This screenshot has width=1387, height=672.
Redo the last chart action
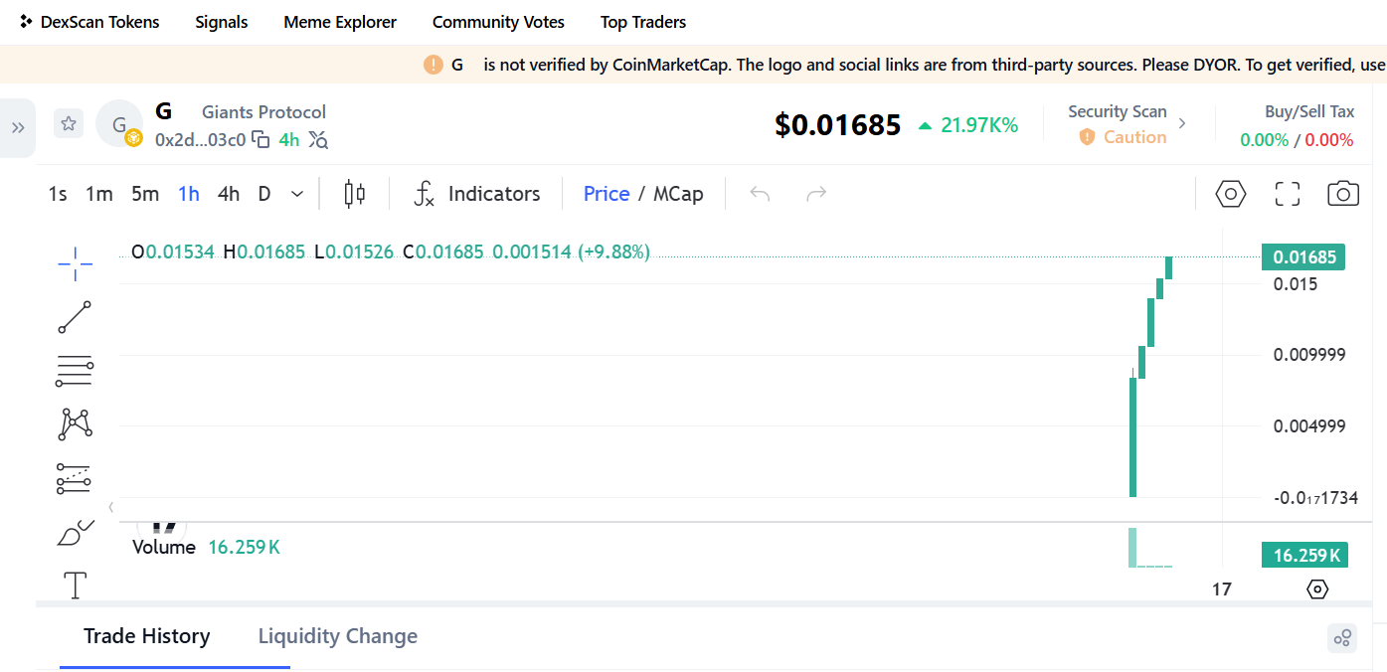(x=816, y=194)
